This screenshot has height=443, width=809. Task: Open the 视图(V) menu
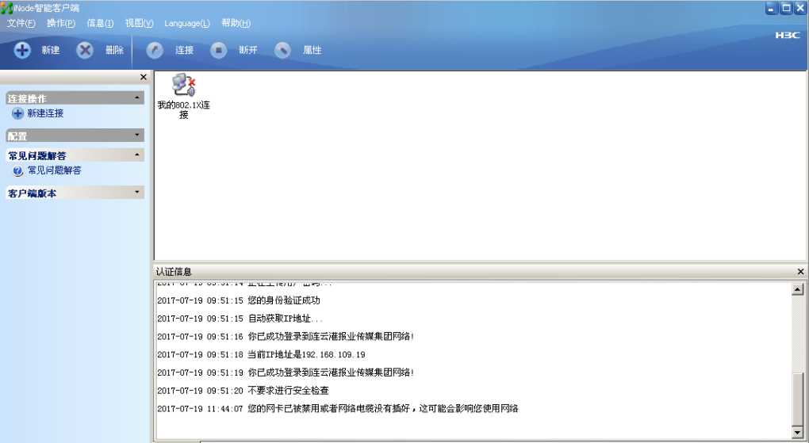point(140,23)
